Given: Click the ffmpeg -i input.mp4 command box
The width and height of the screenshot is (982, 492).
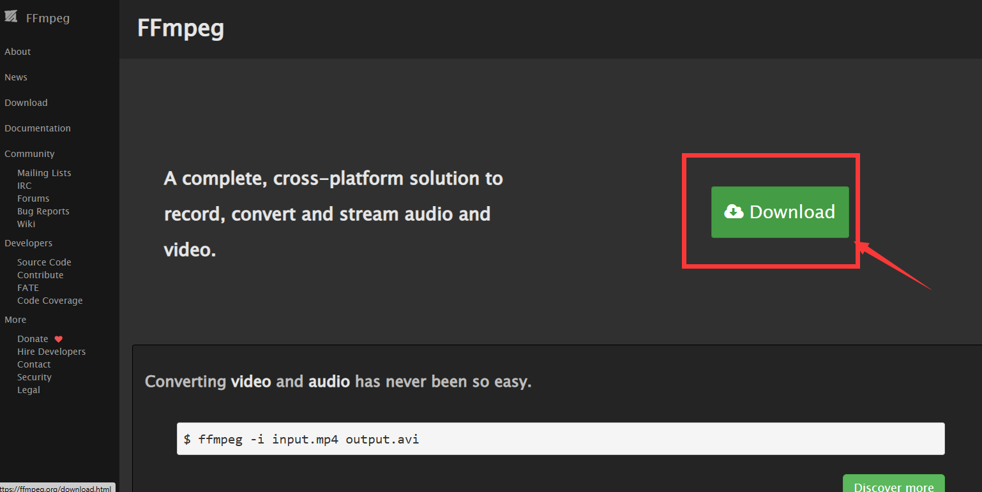Looking at the screenshot, I should pos(561,438).
